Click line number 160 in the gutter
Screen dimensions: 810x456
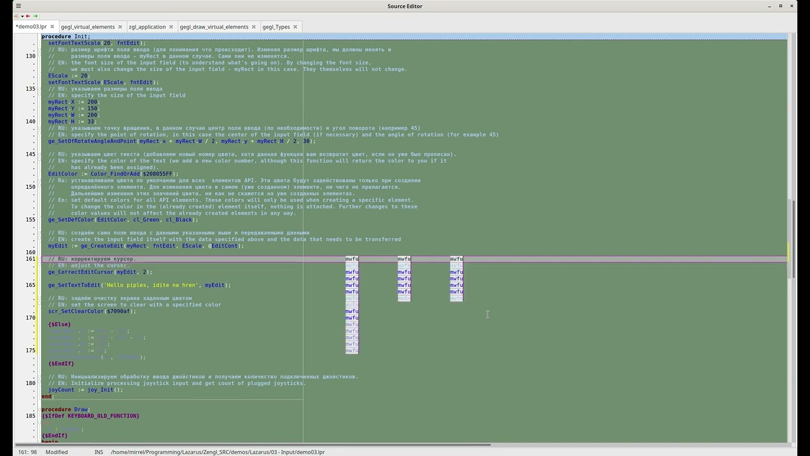point(30,252)
